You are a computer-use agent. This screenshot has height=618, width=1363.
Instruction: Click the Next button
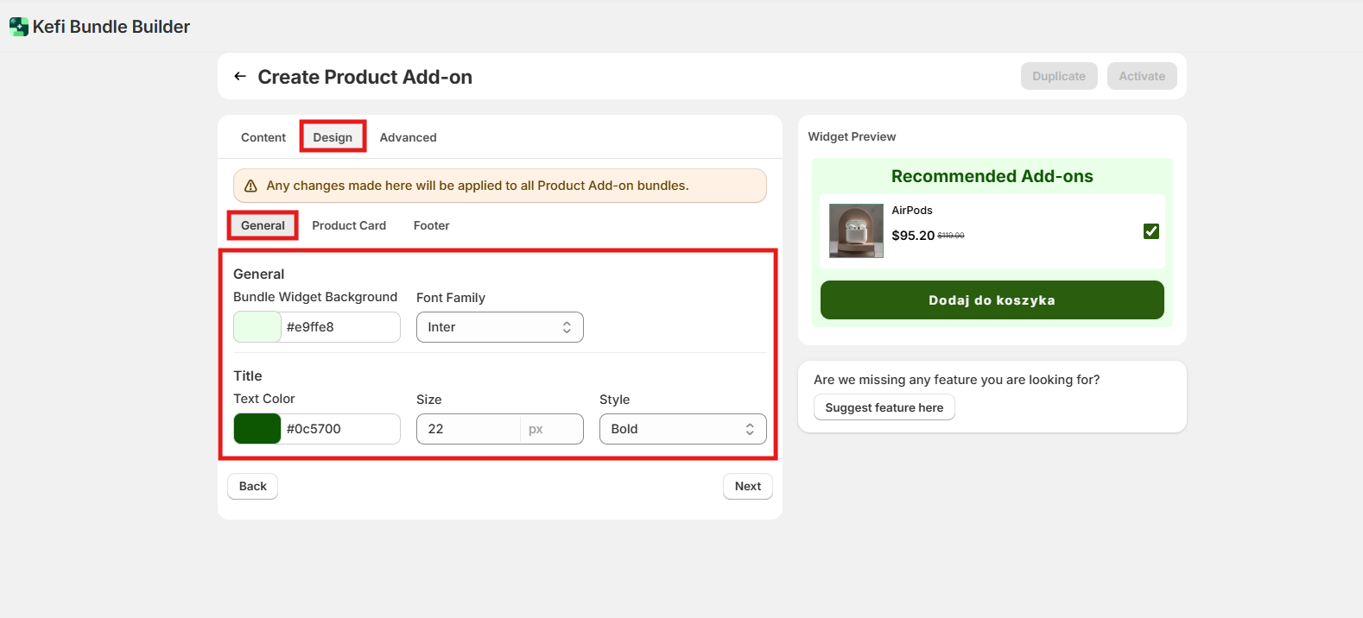click(747, 486)
